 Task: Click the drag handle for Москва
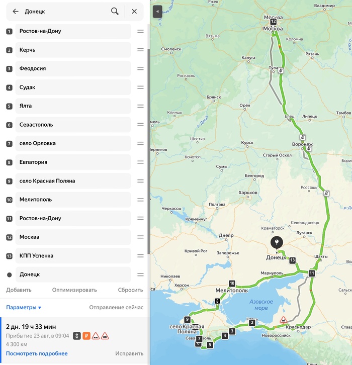[x=140, y=237]
